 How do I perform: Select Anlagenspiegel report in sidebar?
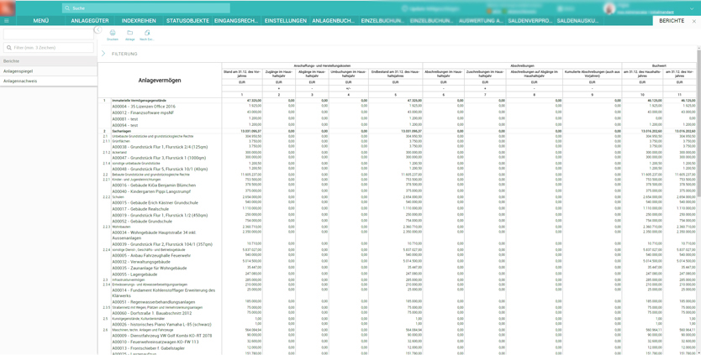[18, 71]
